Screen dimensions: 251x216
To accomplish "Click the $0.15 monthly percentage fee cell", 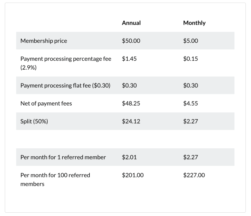I will [190, 59].
